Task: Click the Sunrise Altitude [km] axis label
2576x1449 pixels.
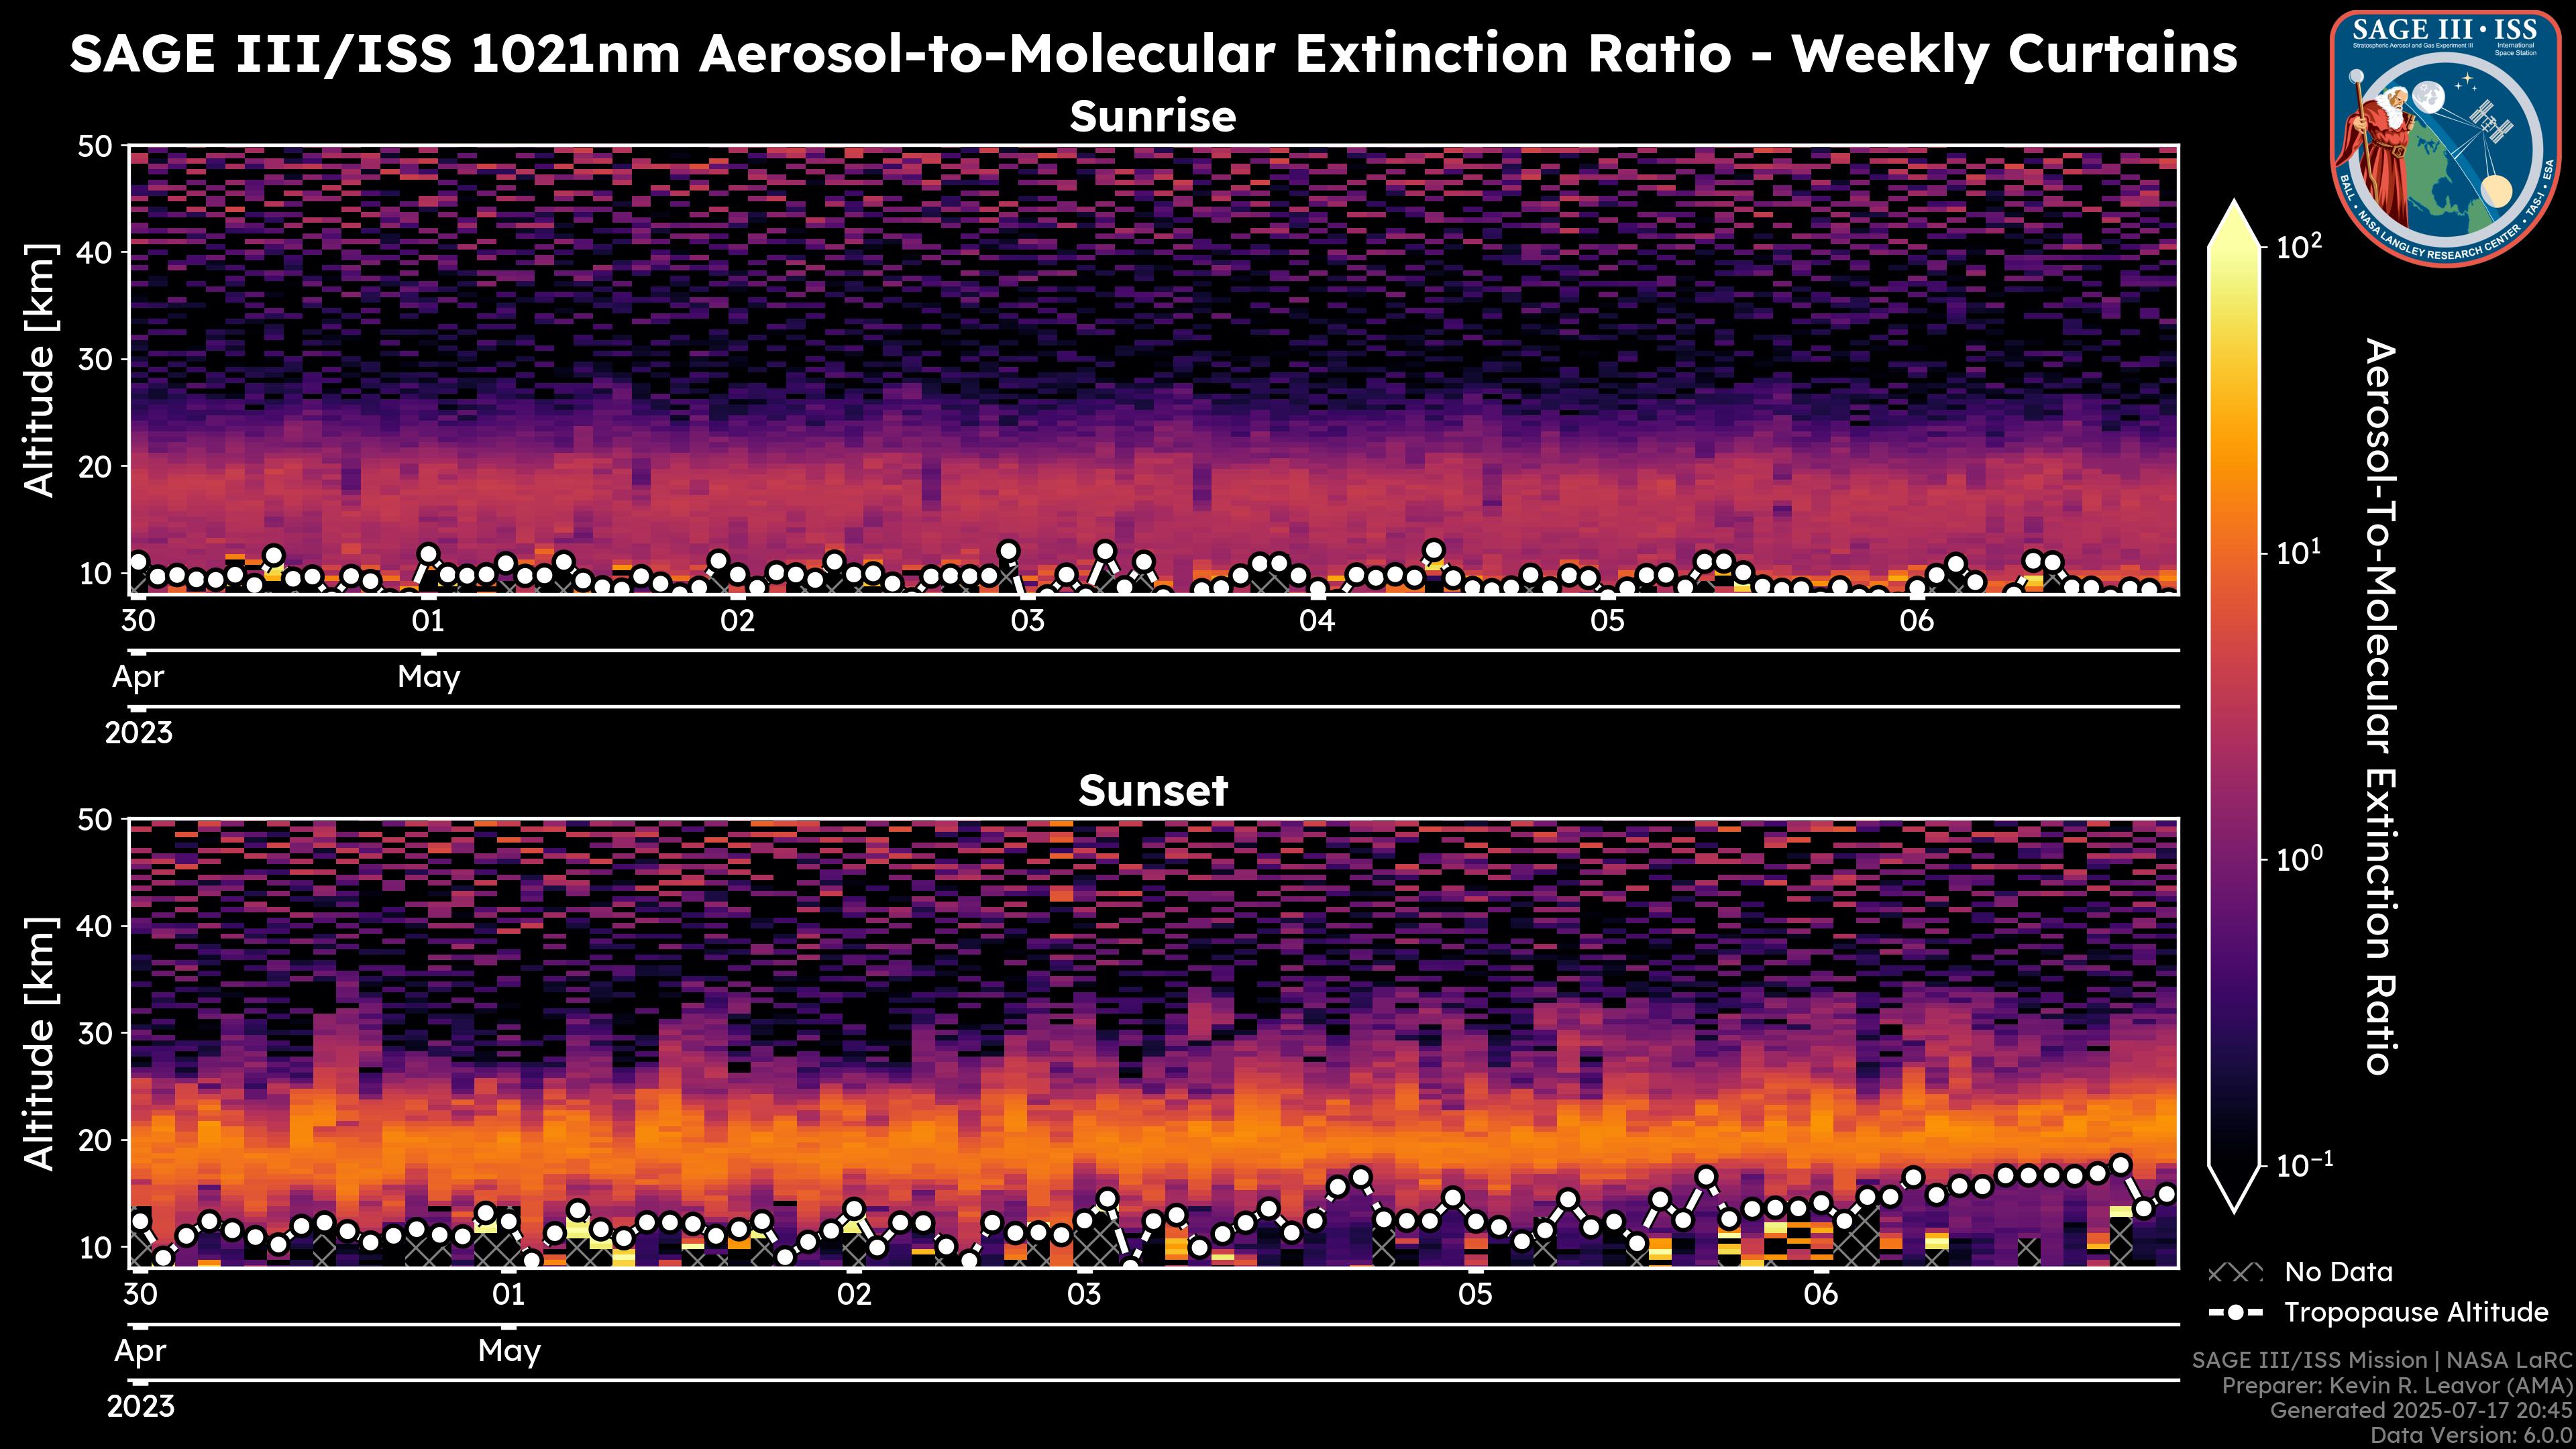Action: point(40,370)
